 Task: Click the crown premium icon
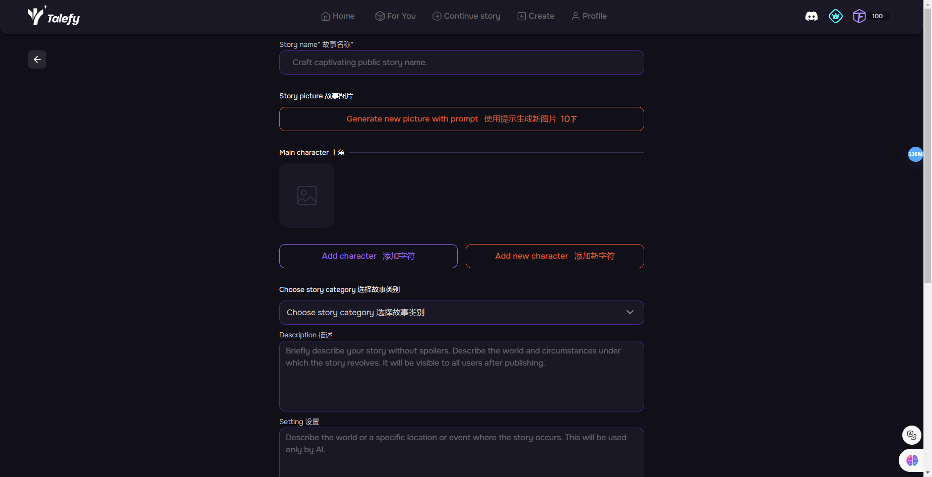pos(835,16)
